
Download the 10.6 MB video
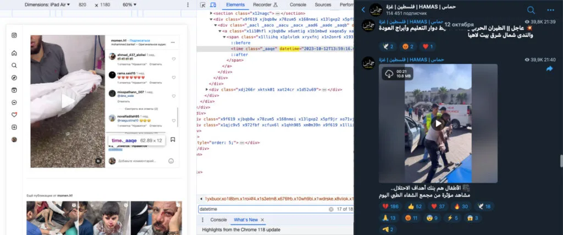click(x=389, y=74)
